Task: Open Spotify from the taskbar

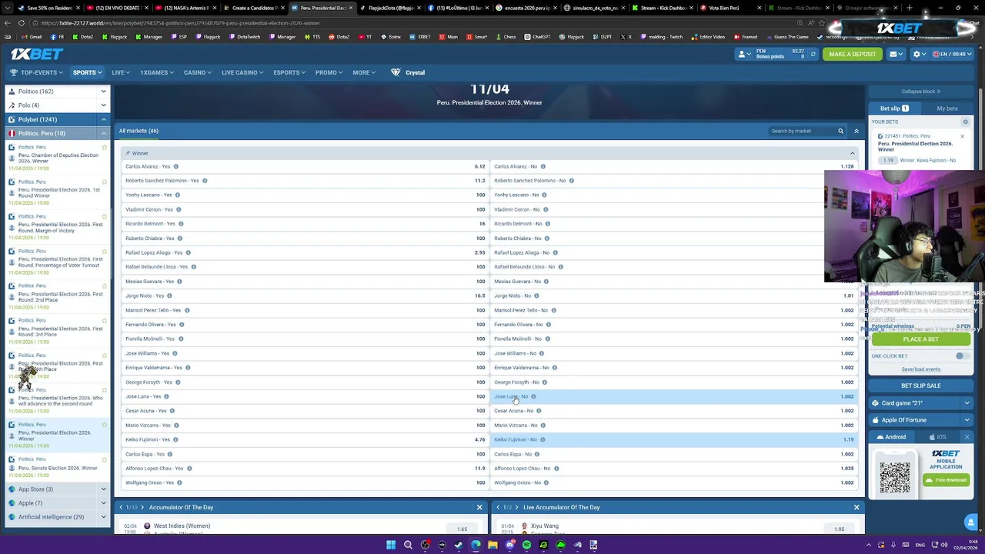Action: (x=526, y=545)
